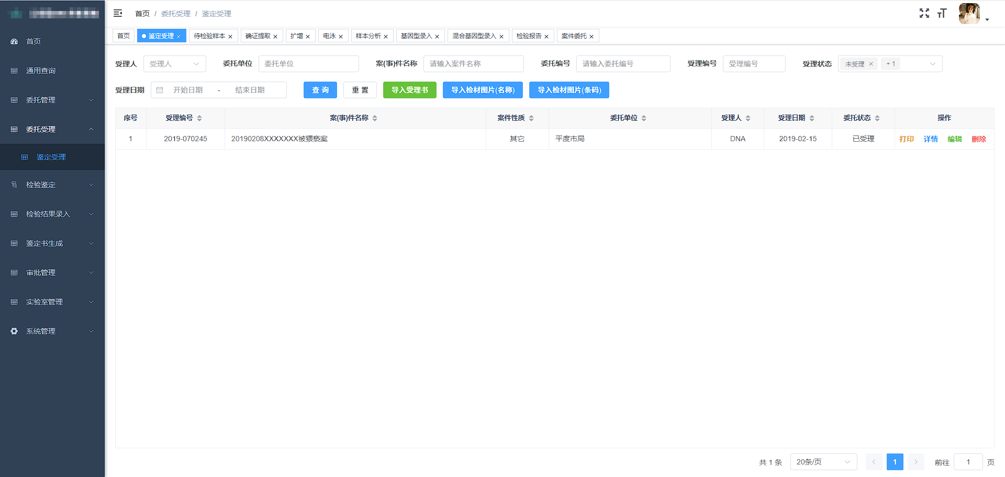
Task: Open 通用查询 in the sidebar
Action: [41, 71]
